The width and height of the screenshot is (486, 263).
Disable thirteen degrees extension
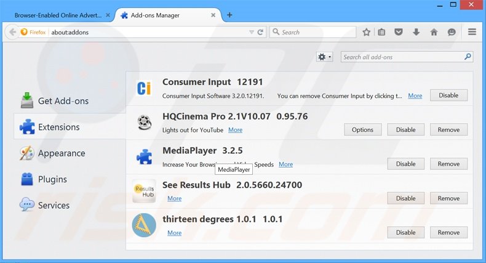[x=406, y=232]
